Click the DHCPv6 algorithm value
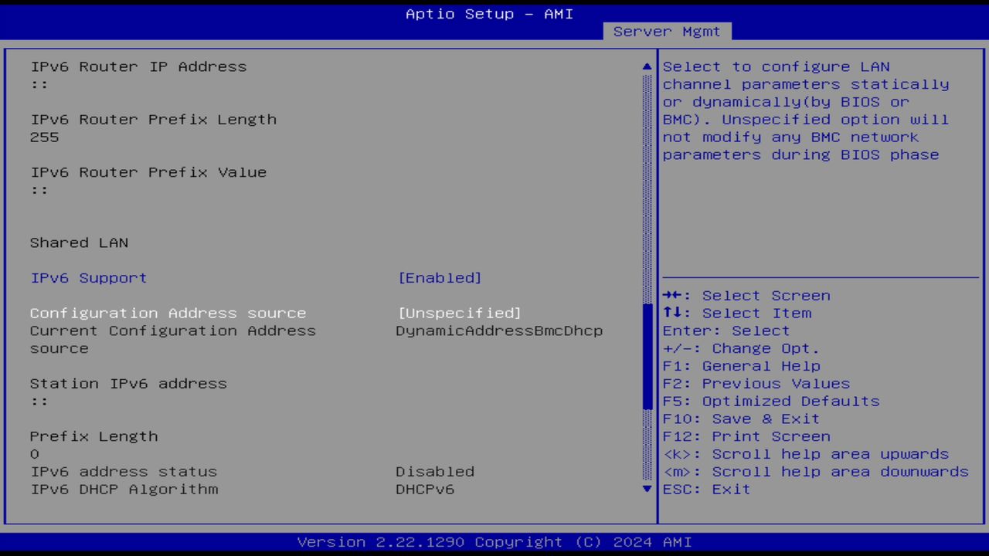Screen dimensions: 989x556 click(425, 489)
